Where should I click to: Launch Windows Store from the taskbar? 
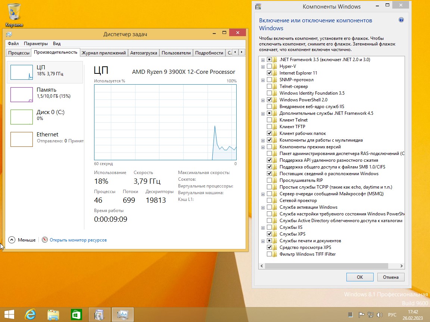coord(77,315)
